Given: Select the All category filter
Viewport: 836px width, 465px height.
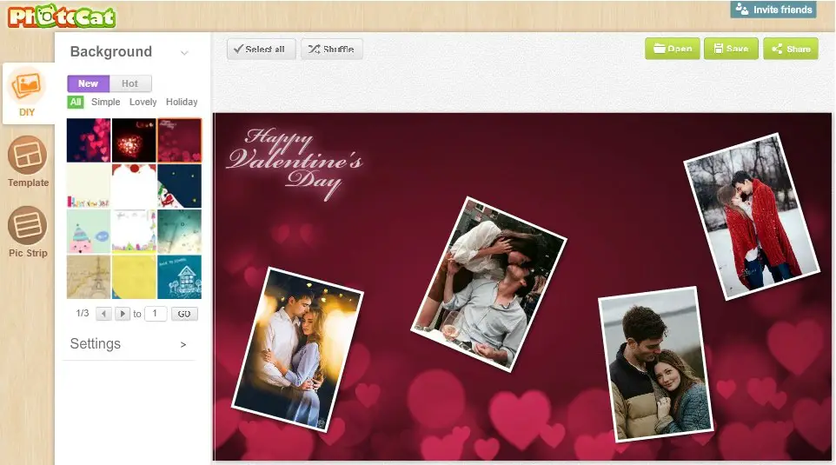Looking at the screenshot, I should point(76,102).
